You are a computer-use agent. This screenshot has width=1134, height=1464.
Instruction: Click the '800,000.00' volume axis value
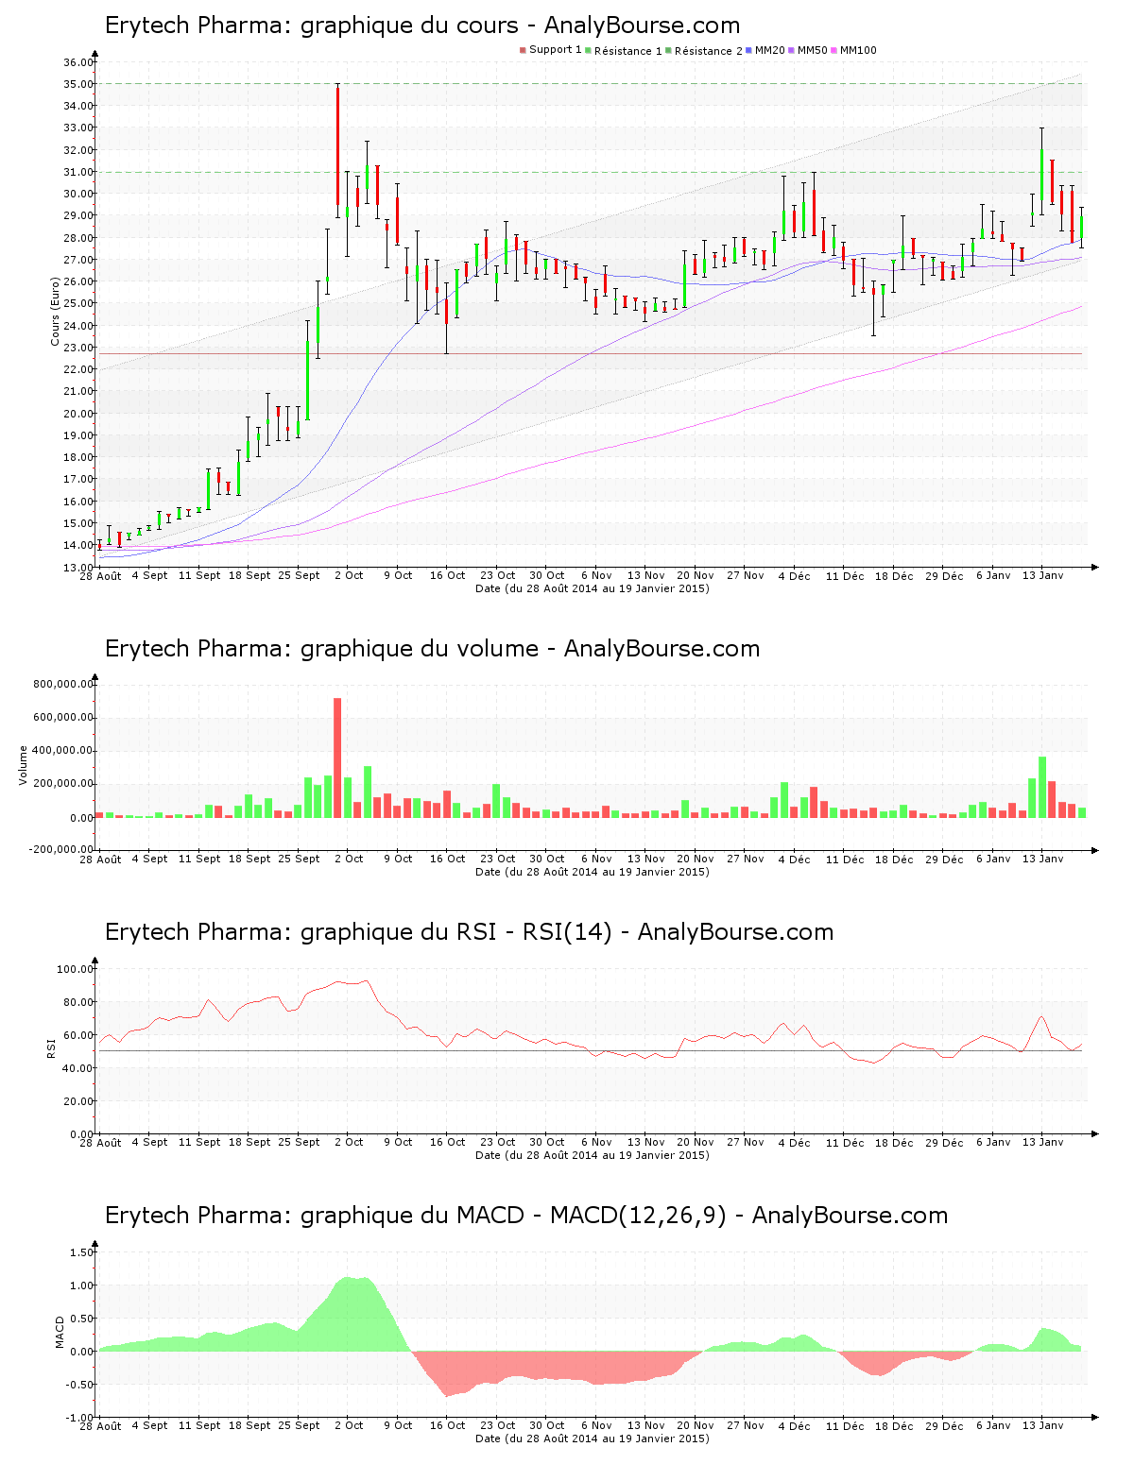pos(63,684)
